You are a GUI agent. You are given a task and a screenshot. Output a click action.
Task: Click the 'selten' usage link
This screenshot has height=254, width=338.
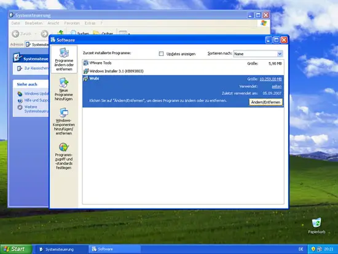277,86
